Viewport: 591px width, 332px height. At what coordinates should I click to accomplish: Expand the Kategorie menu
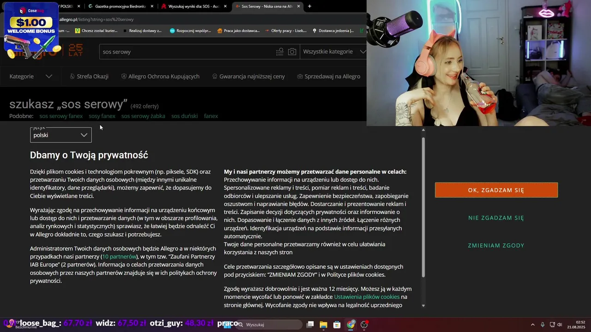click(30, 77)
